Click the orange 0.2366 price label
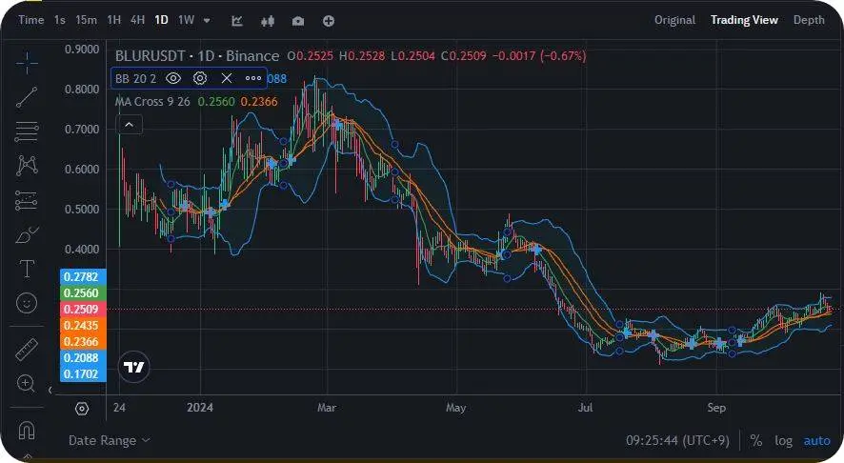The height and width of the screenshot is (463, 844). (x=83, y=341)
